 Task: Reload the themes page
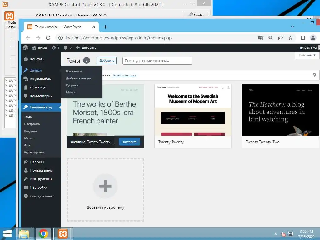[48, 38]
